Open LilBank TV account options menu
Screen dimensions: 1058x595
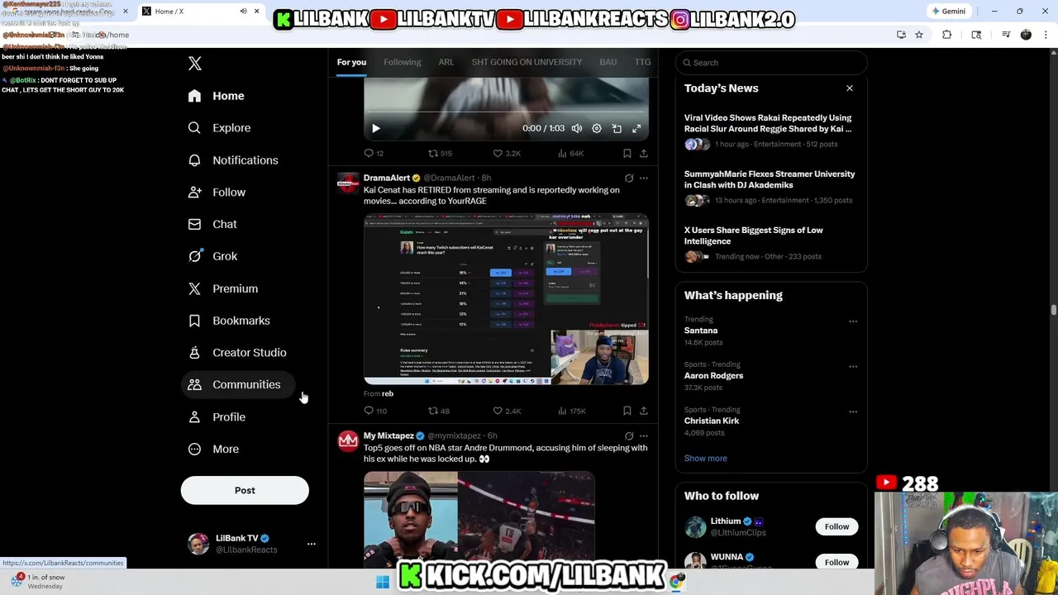(311, 544)
